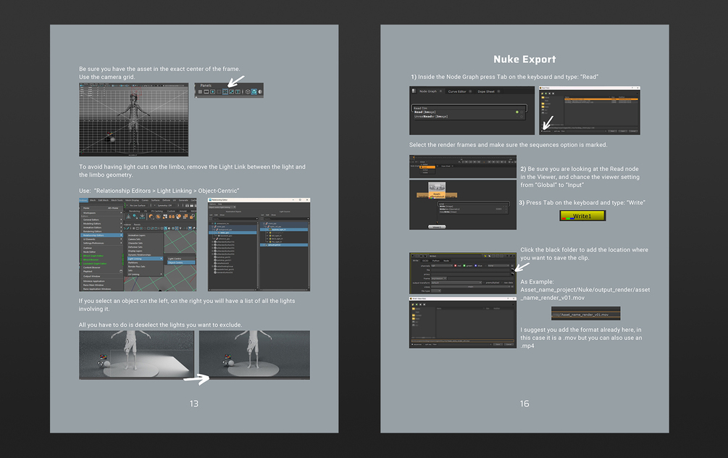The image size is (728, 458).
Task: Open General Editors submenu in Maya menu
Action: pos(101,220)
